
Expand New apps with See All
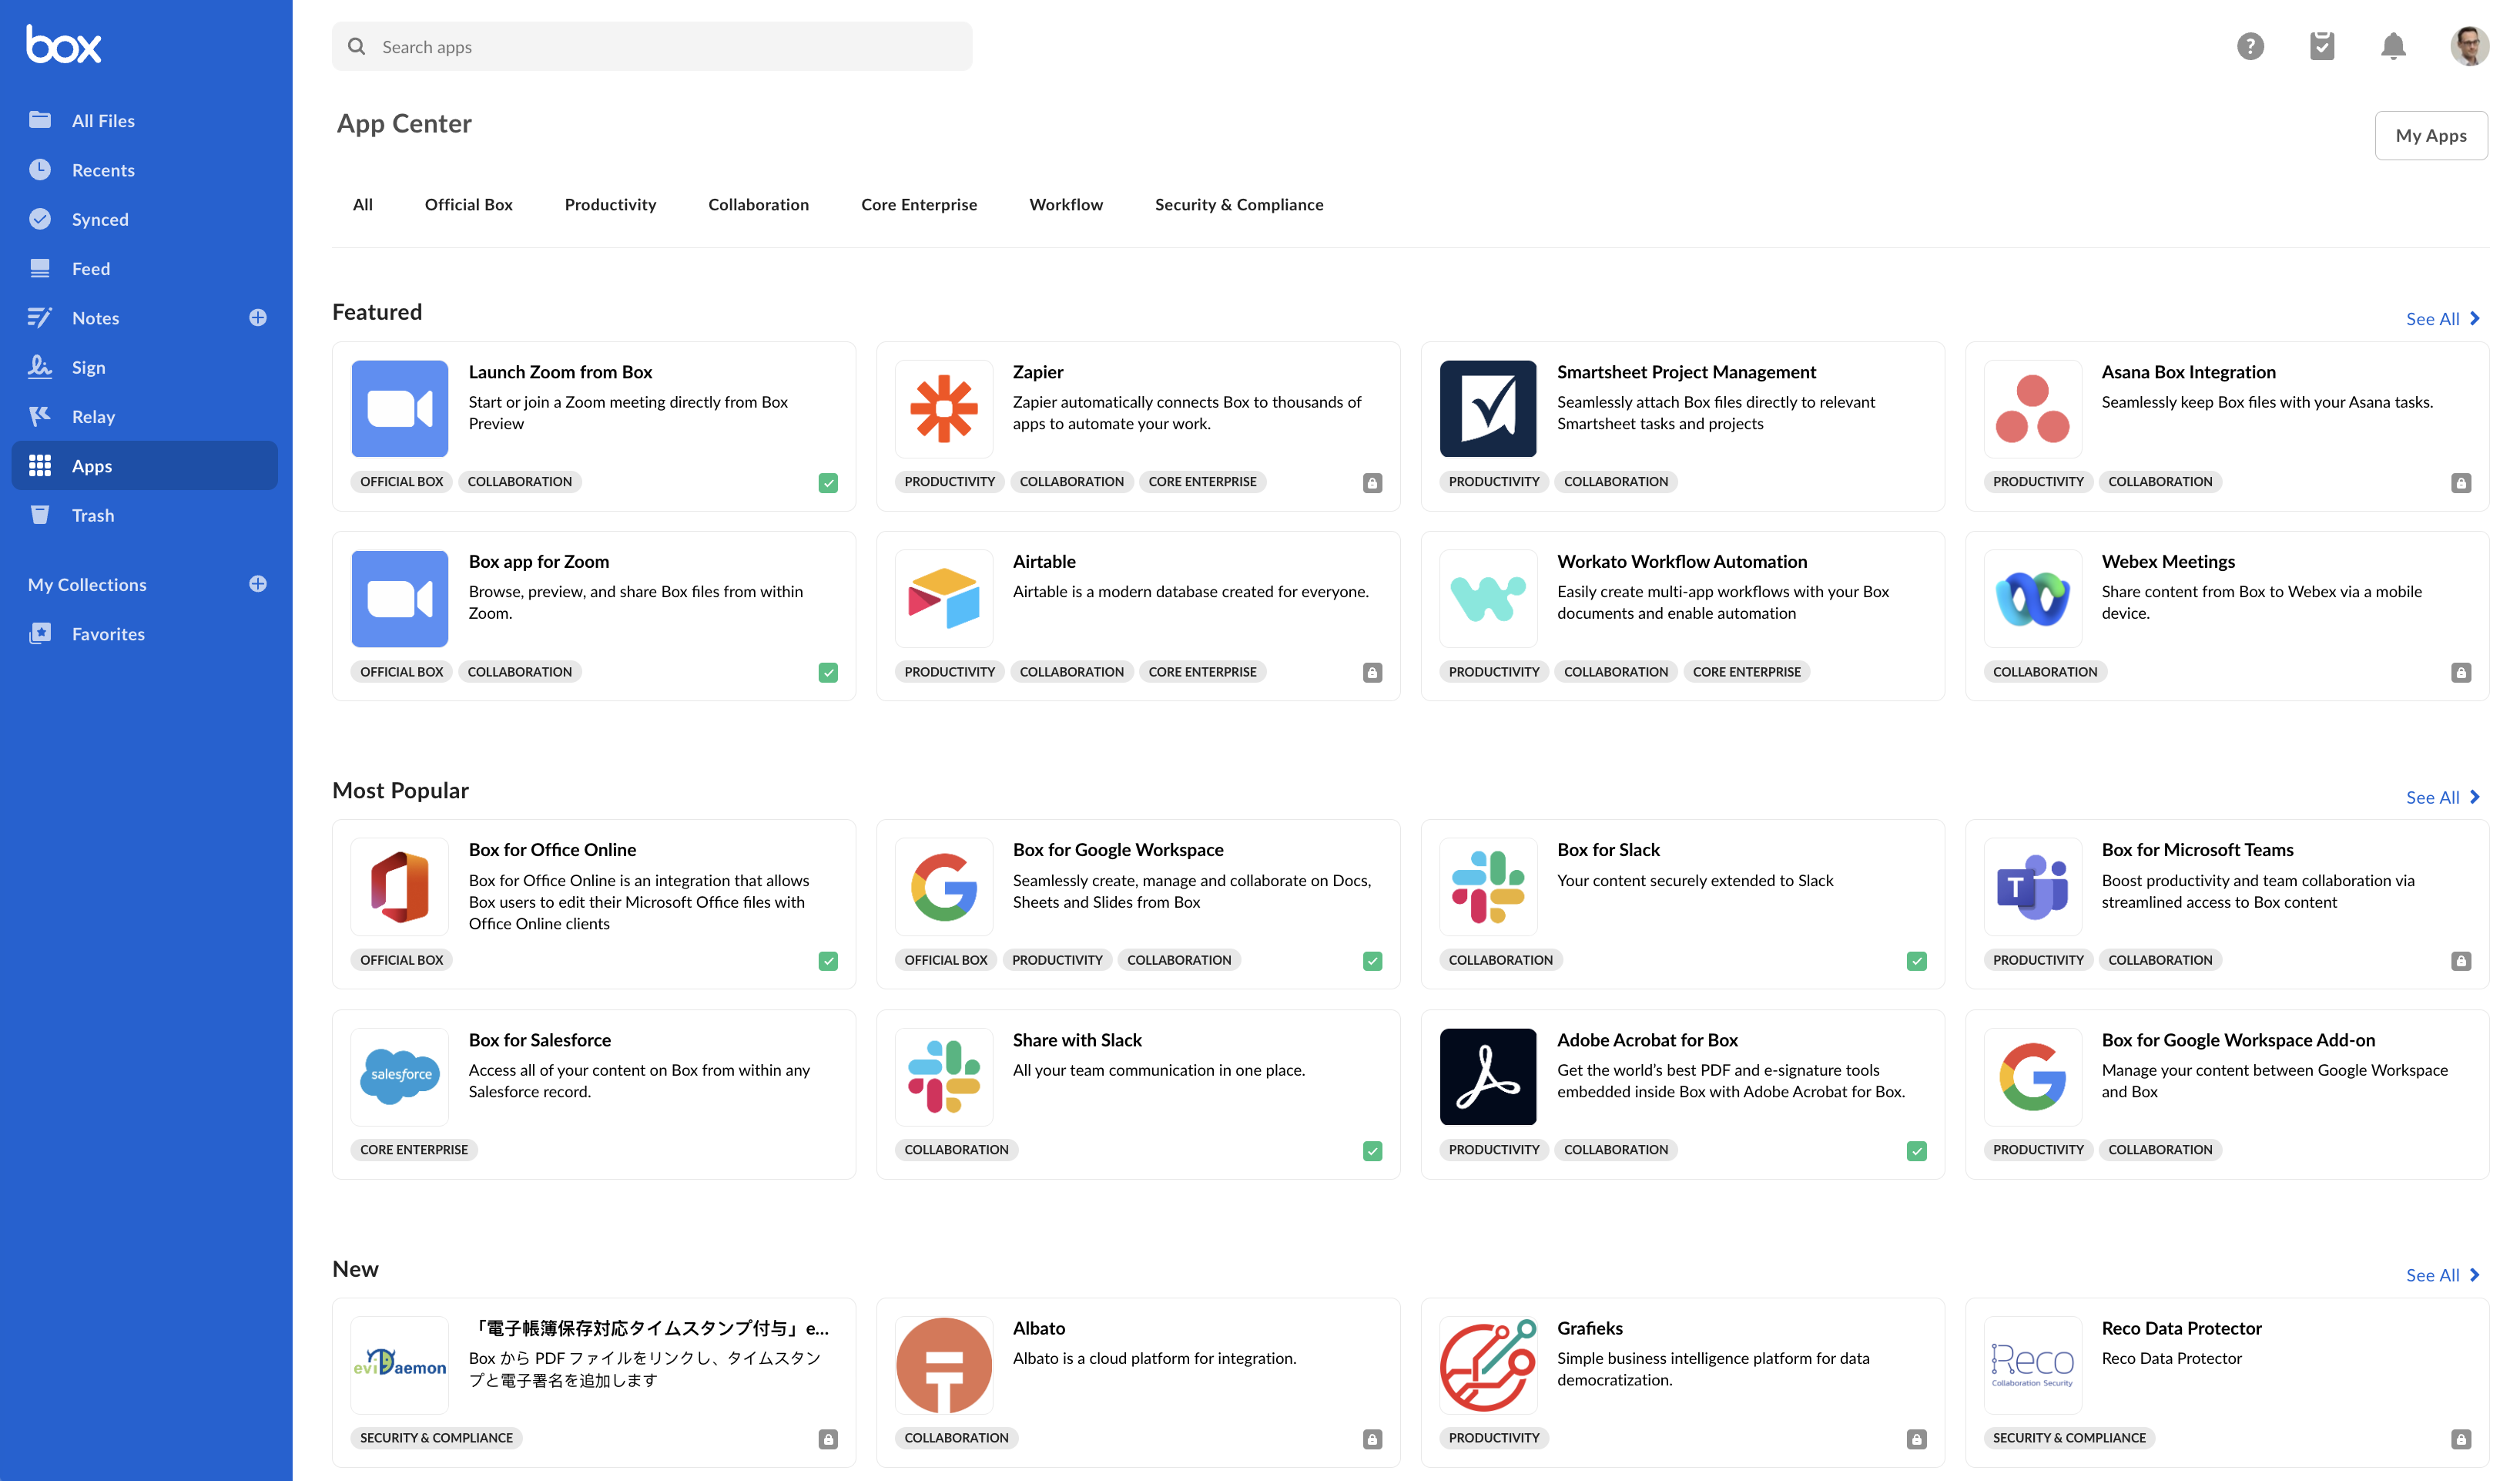[x=2442, y=1274]
